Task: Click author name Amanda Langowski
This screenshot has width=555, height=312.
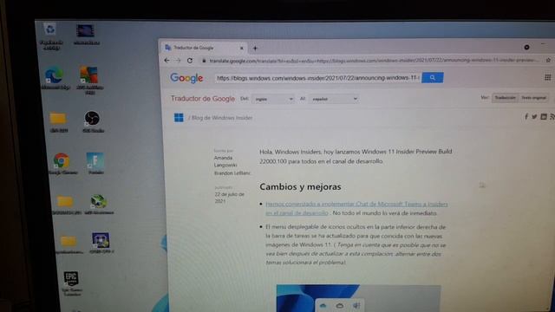Action: pyautogui.click(x=225, y=161)
